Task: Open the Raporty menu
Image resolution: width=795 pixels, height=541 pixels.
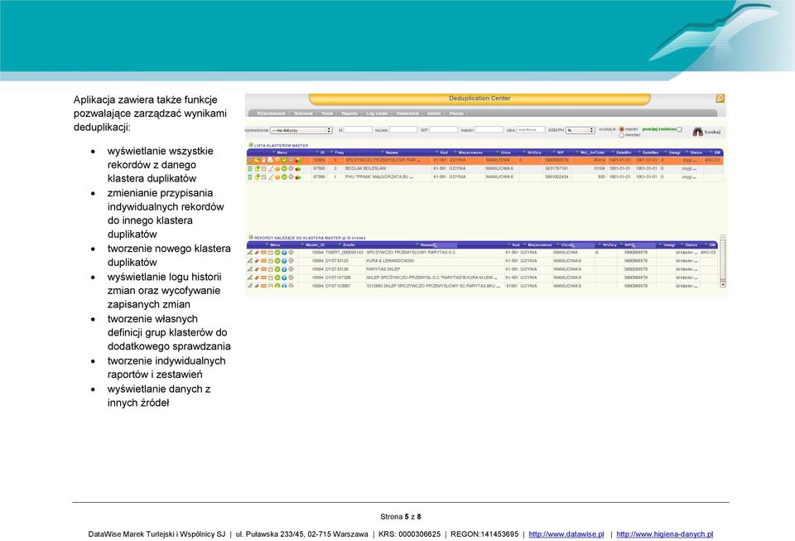Action: (349, 114)
